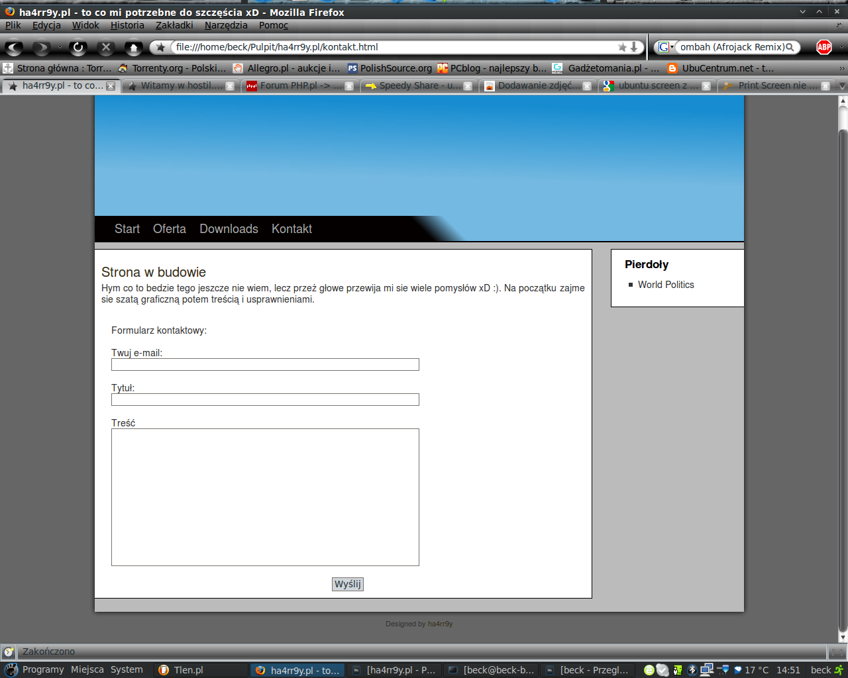
Task: Open the PCblog bookmark
Action: tap(492, 68)
